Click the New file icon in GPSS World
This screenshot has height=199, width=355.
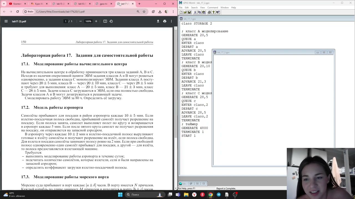point(181,12)
